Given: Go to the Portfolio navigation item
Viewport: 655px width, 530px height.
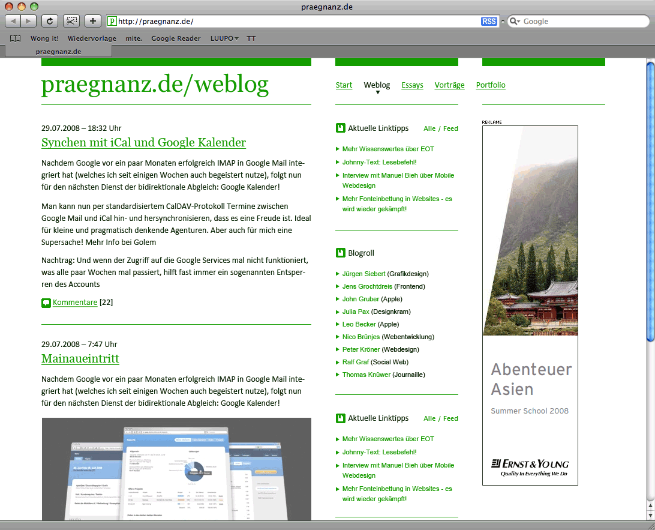Looking at the screenshot, I should coord(490,85).
